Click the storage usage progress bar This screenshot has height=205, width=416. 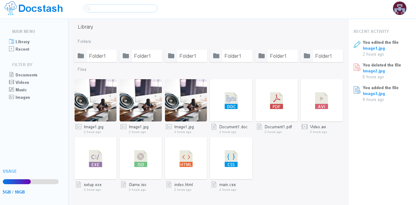point(31,182)
